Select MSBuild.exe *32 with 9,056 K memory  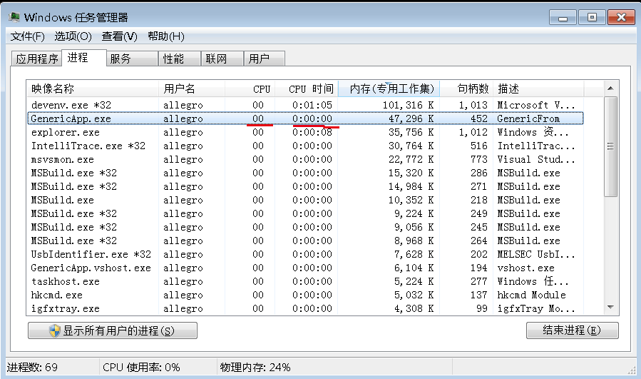[305, 227]
